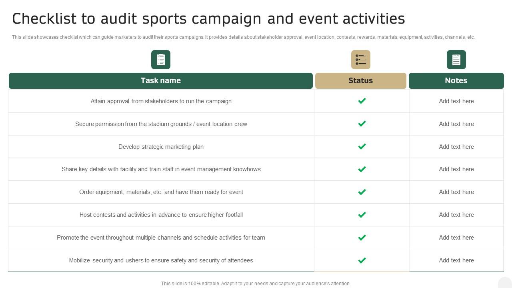Click checkmark for strategic marketing plan task

point(362,146)
